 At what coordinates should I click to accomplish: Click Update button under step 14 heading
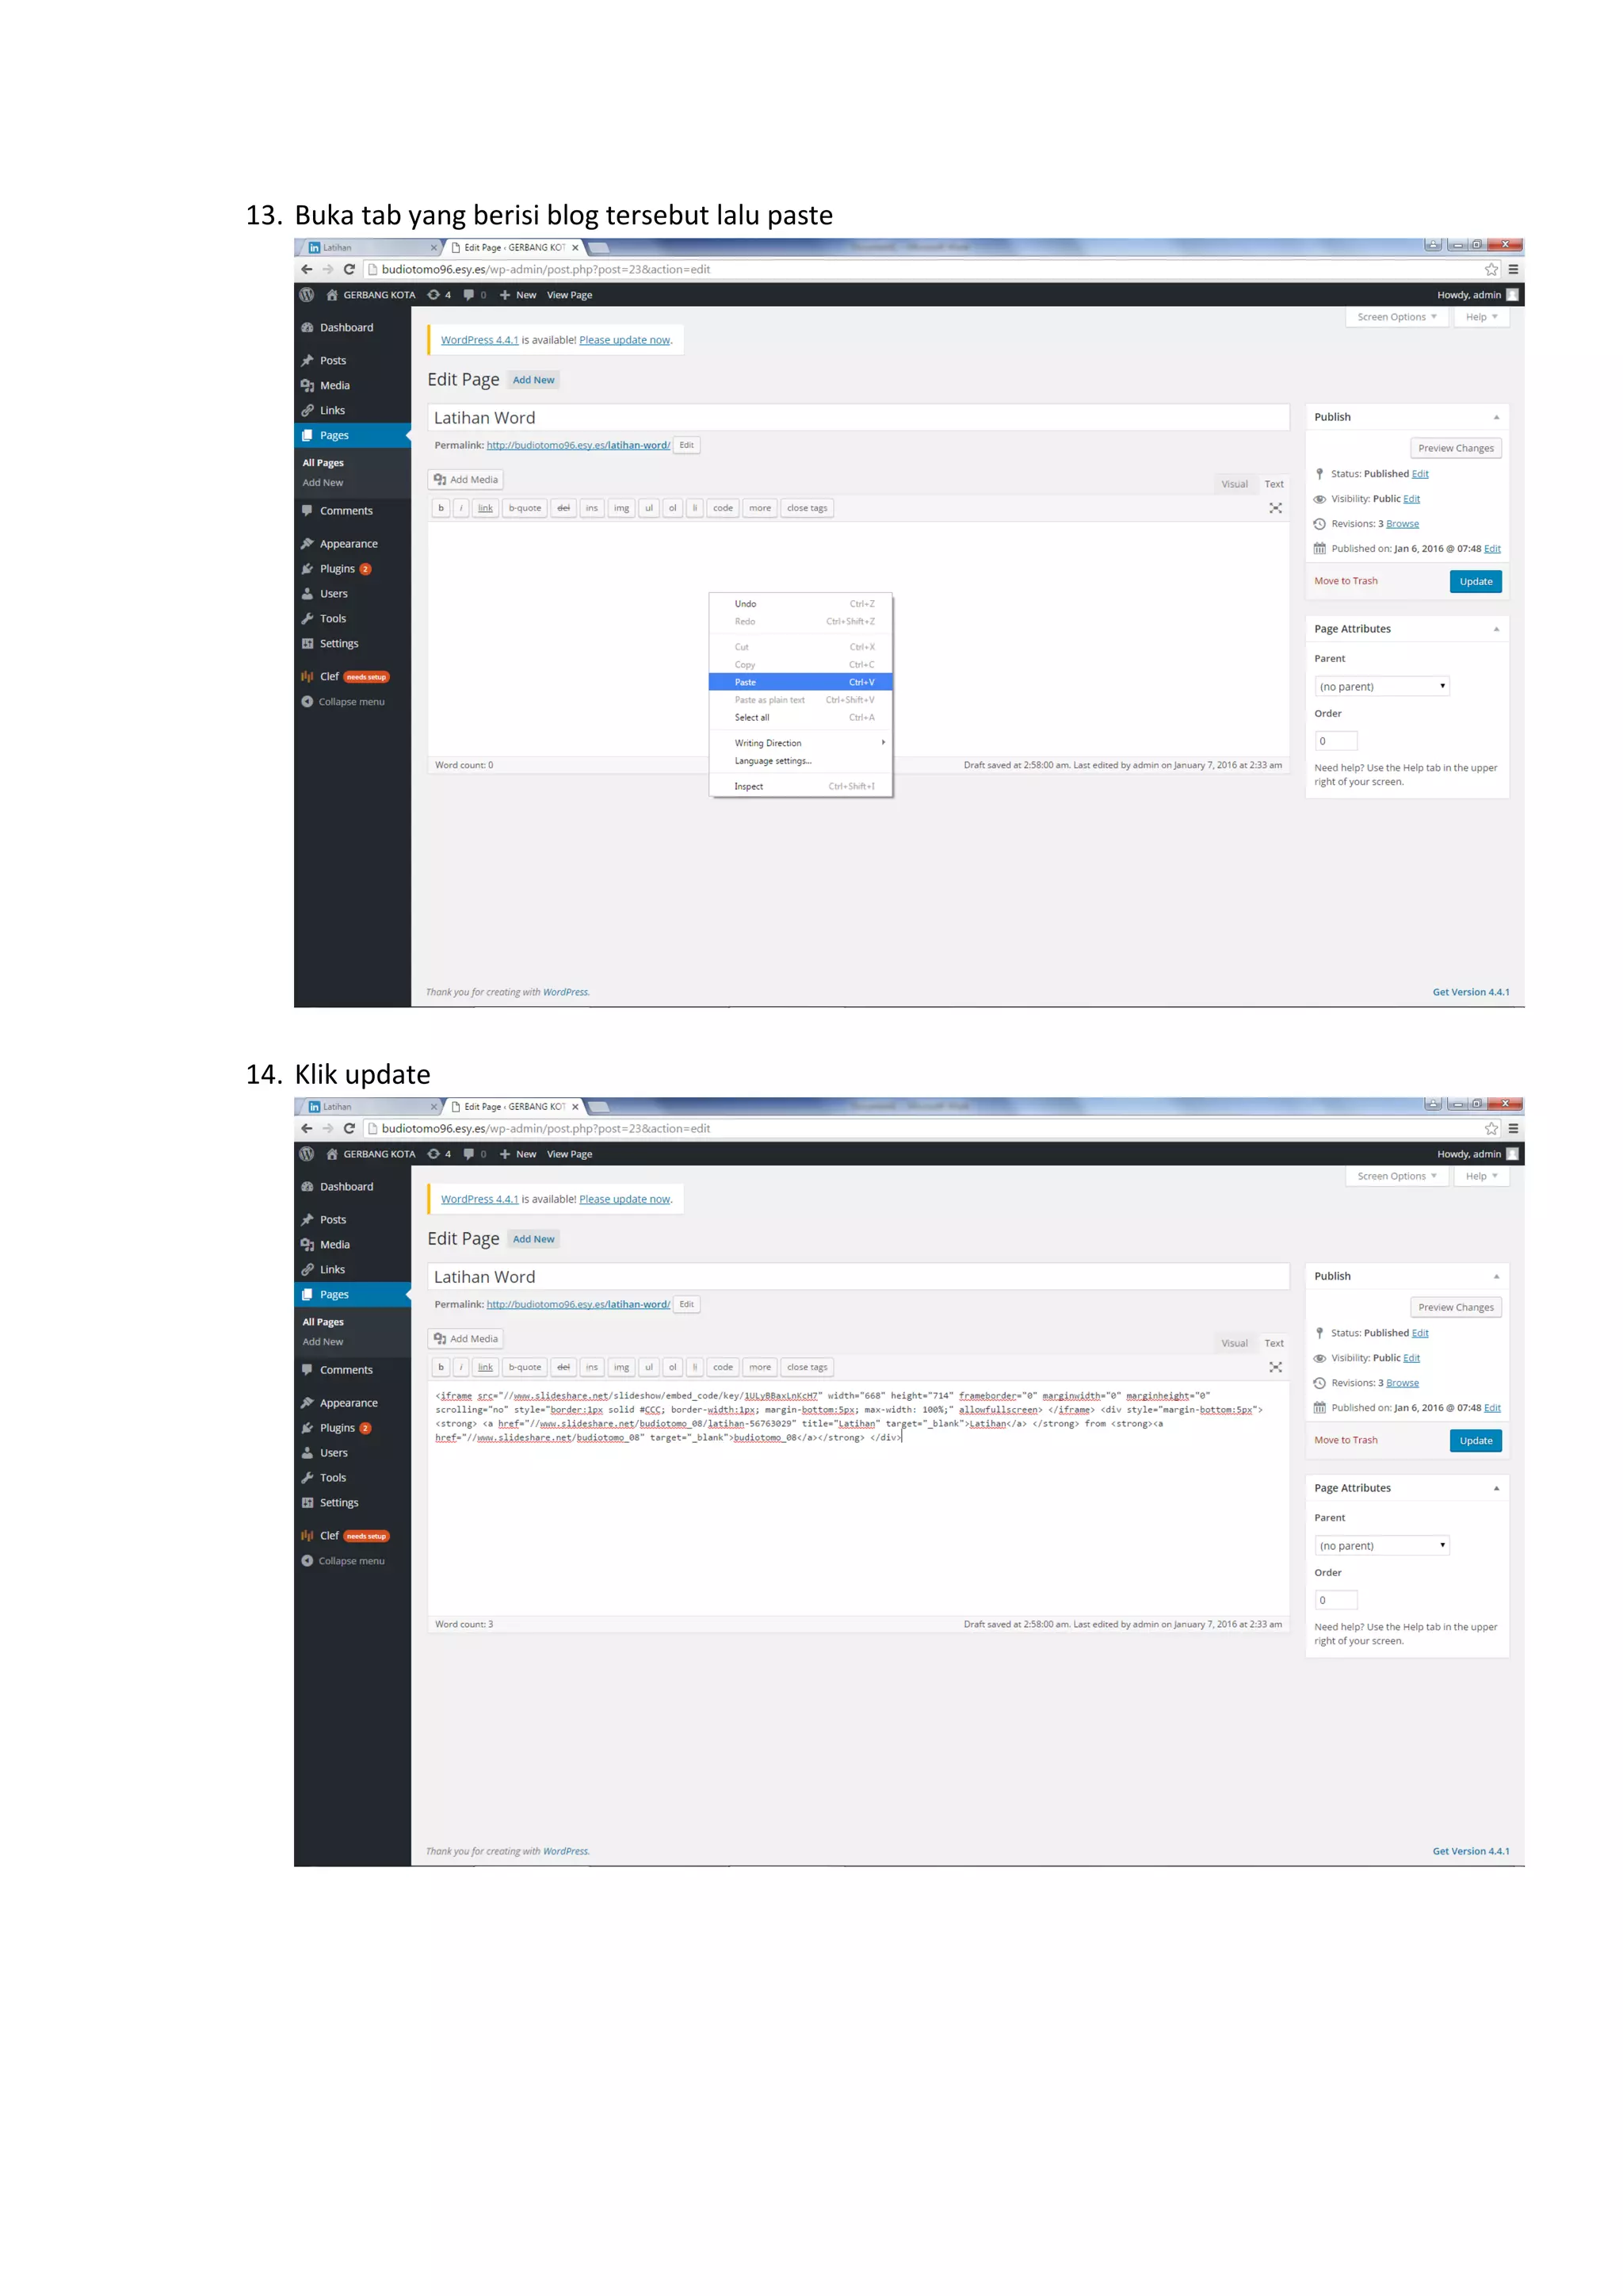[x=1475, y=1440]
